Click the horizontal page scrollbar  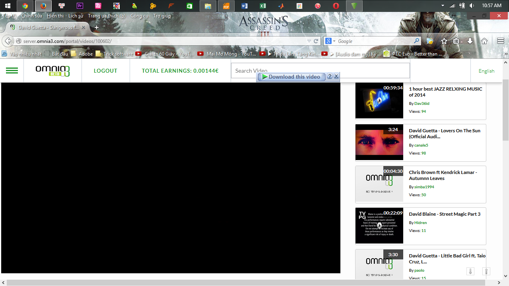[246, 282]
